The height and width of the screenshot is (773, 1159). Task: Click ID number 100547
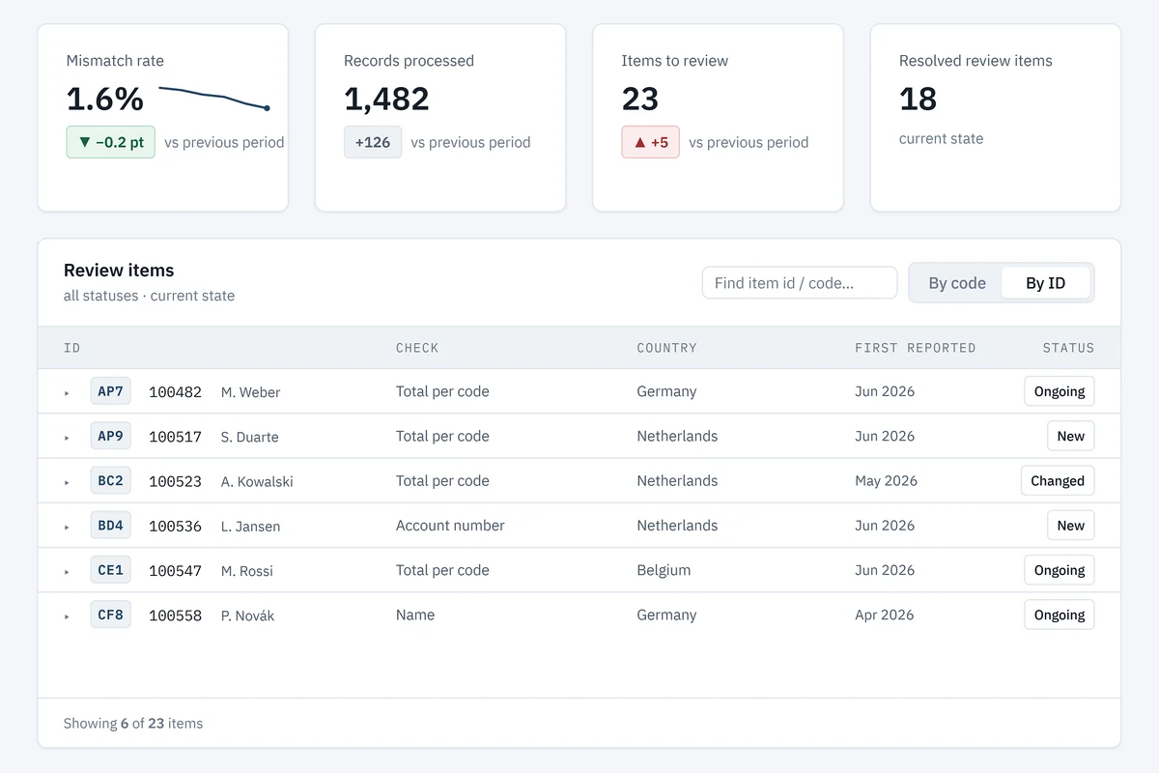(x=175, y=571)
